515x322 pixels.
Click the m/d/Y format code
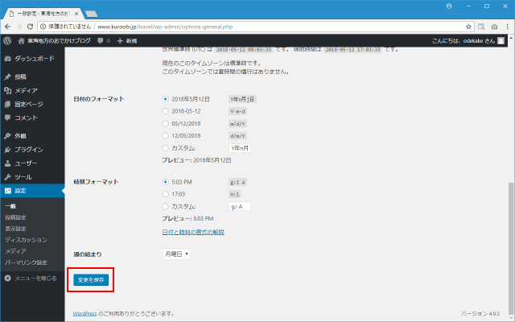tap(238, 124)
